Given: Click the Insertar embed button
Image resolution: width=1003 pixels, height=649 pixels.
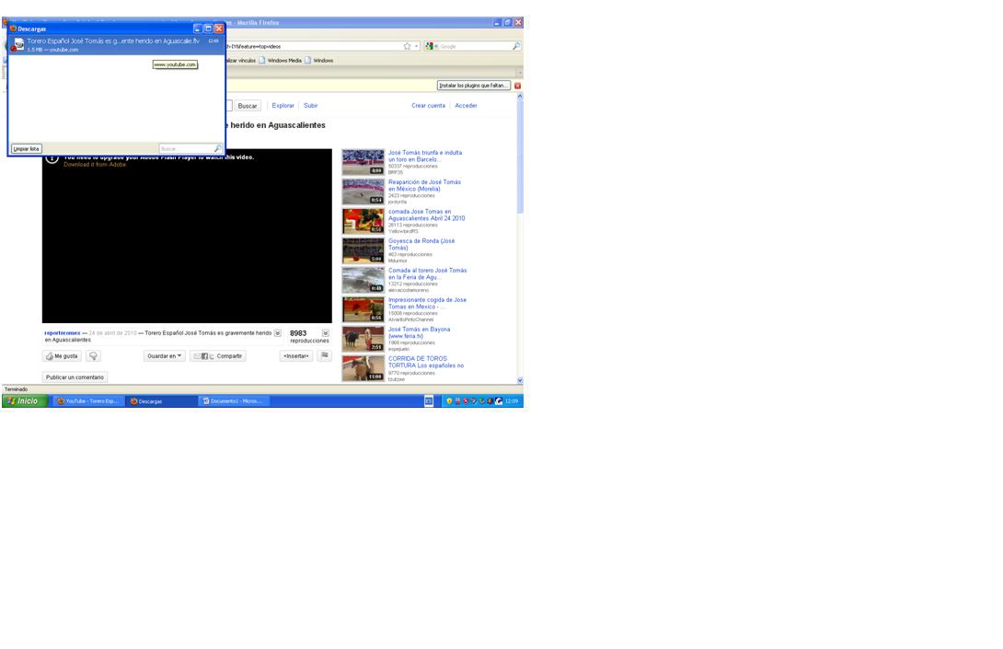Looking at the screenshot, I should click(296, 356).
